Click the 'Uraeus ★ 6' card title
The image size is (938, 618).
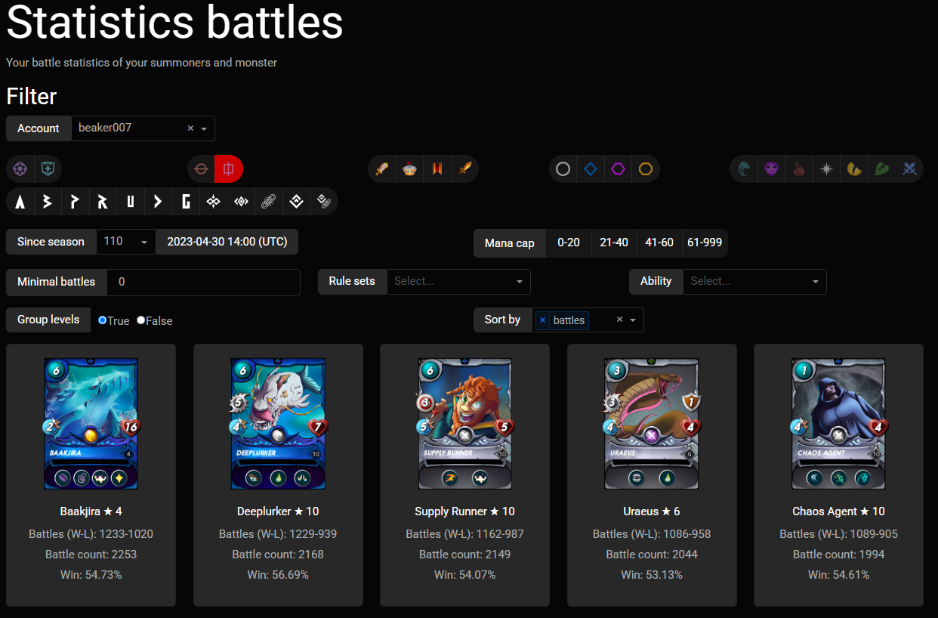click(652, 511)
